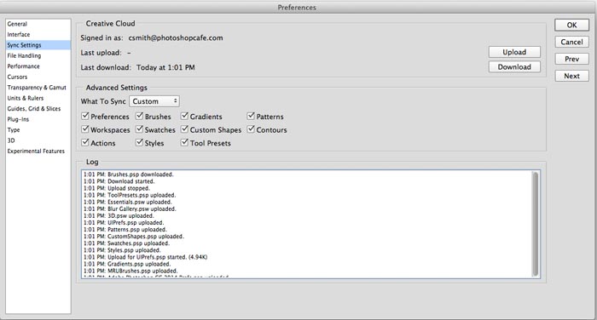The image size is (597, 320).
Task: Select log line 'Download started.'
Action: pos(119,181)
